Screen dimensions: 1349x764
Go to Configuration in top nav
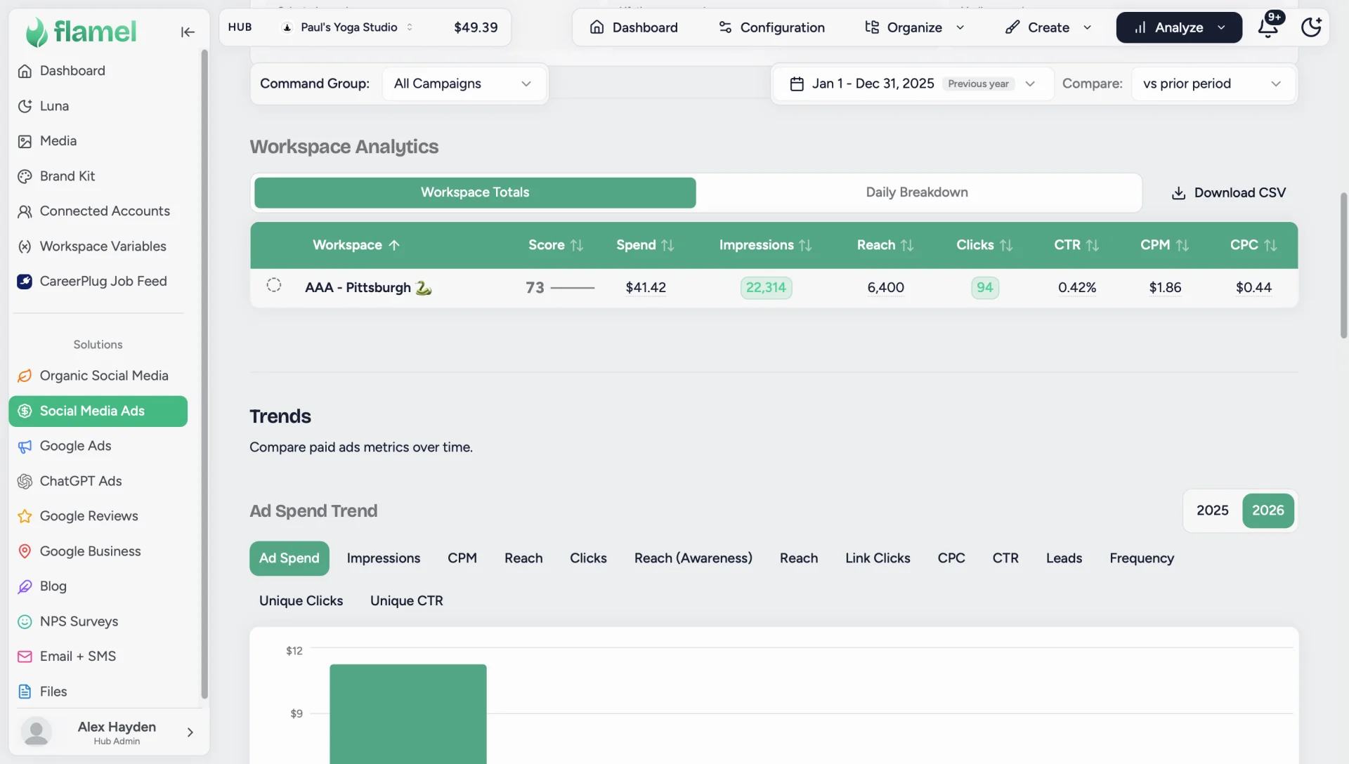click(771, 27)
